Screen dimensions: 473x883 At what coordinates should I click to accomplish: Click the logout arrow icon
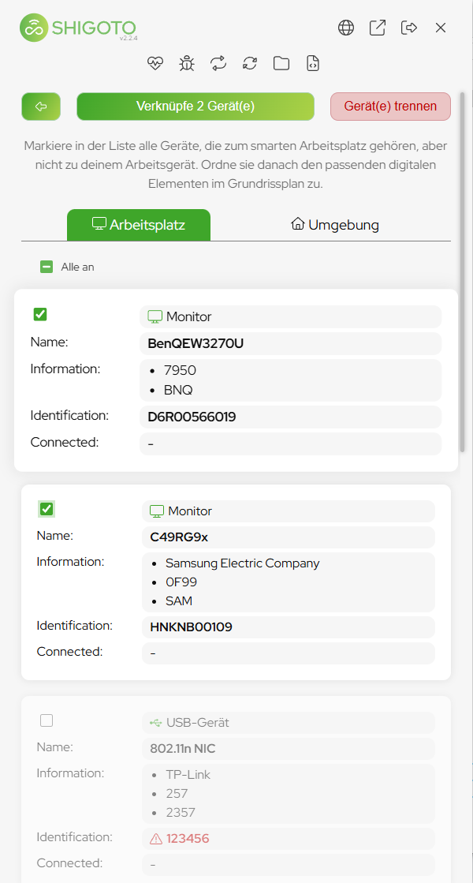click(409, 28)
